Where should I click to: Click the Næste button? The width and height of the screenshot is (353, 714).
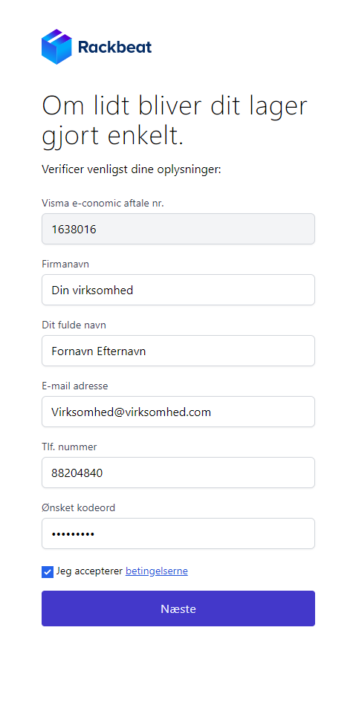(x=178, y=608)
